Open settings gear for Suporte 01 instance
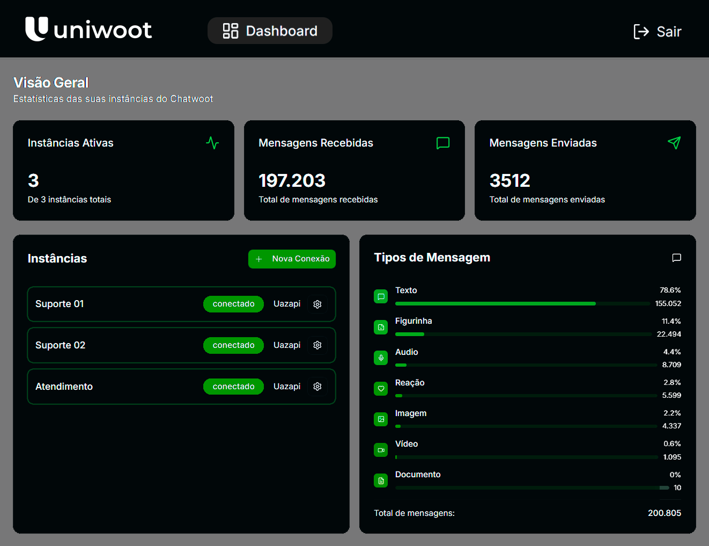 [x=317, y=304]
